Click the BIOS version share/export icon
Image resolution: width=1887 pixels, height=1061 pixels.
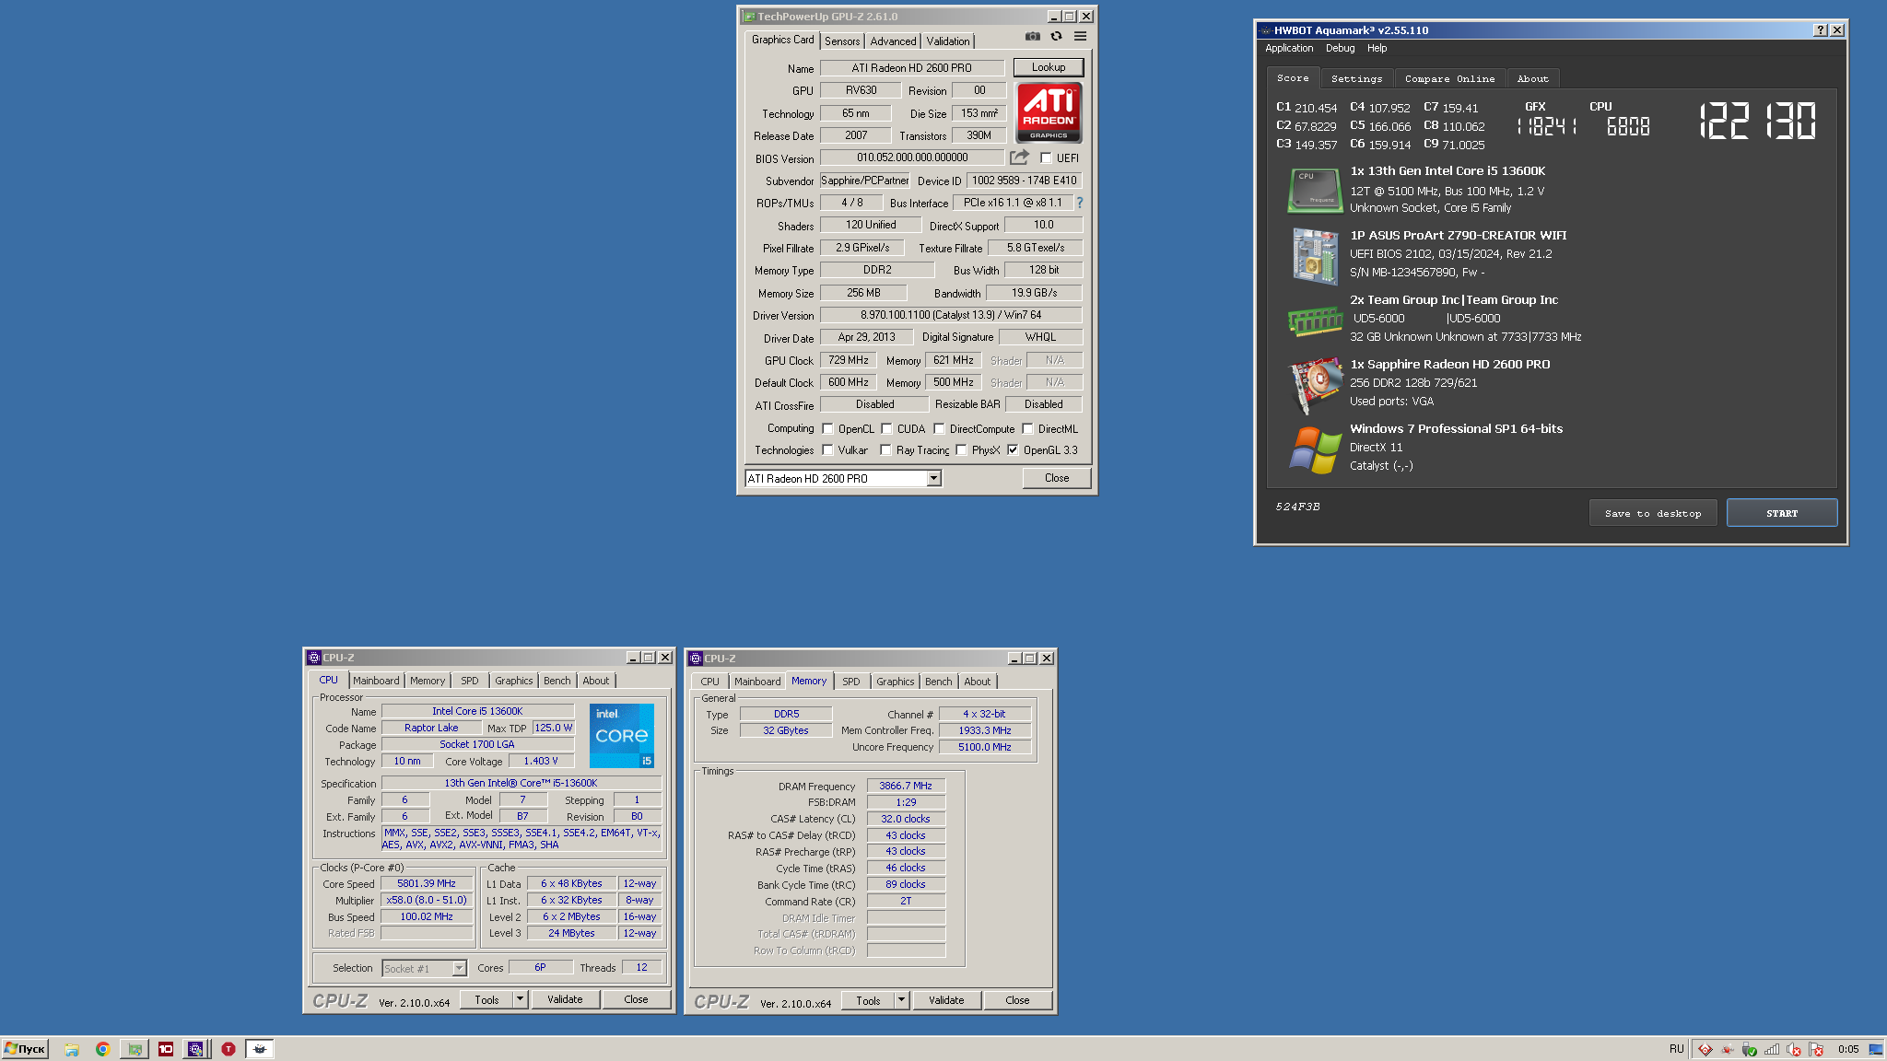pos(1019,157)
